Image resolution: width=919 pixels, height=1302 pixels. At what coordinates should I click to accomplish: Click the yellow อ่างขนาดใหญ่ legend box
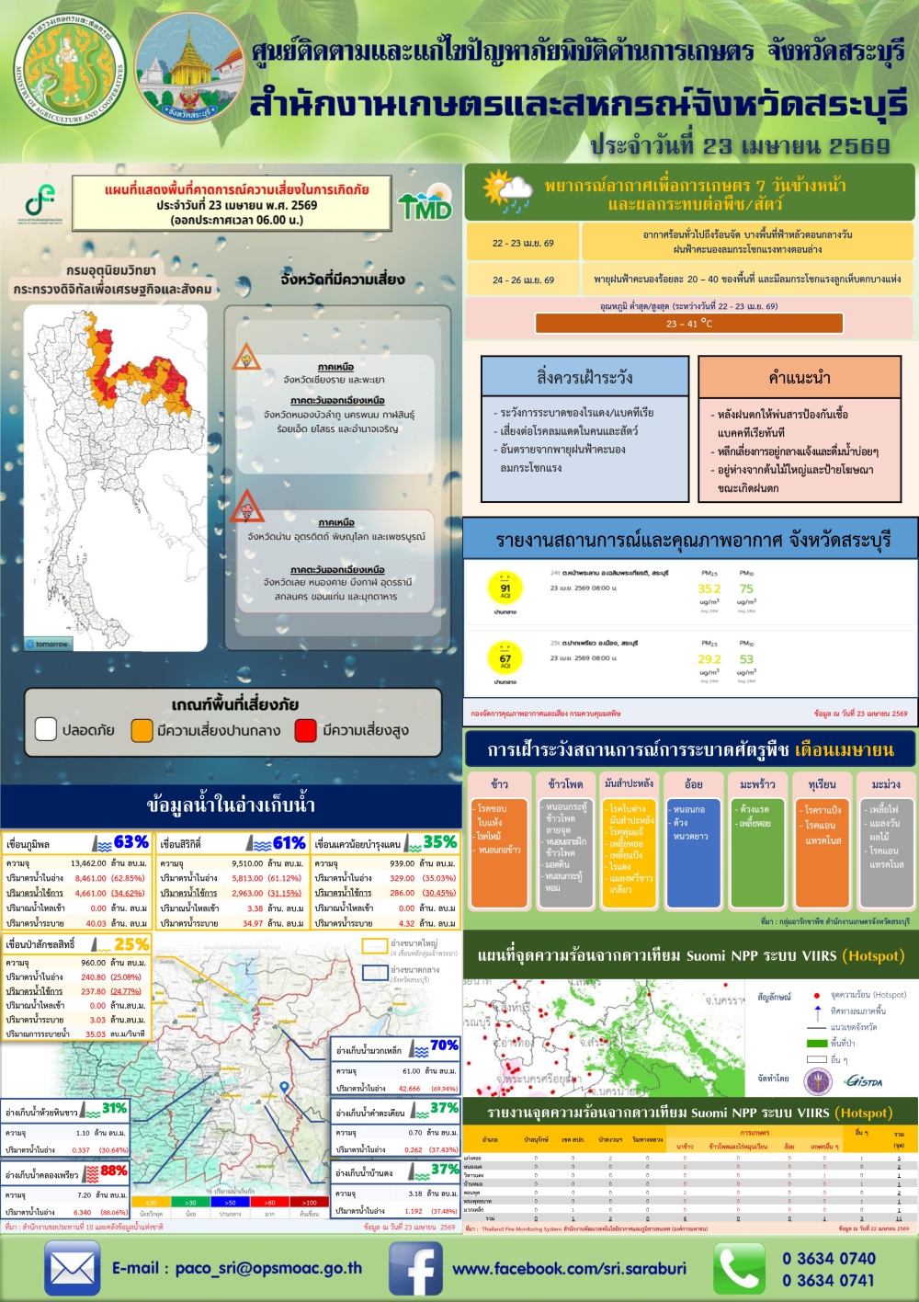click(374, 945)
